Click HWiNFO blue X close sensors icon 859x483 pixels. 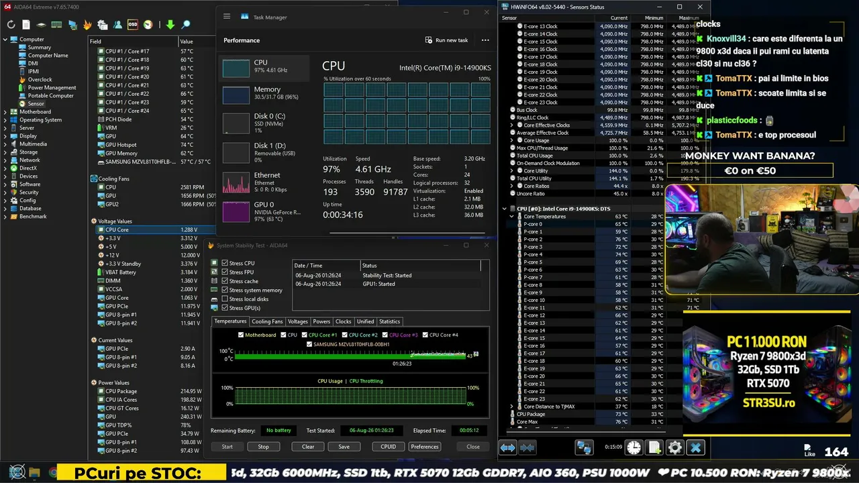click(x=696, y=447)
